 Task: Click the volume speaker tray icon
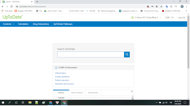click(x=167, y=102)
